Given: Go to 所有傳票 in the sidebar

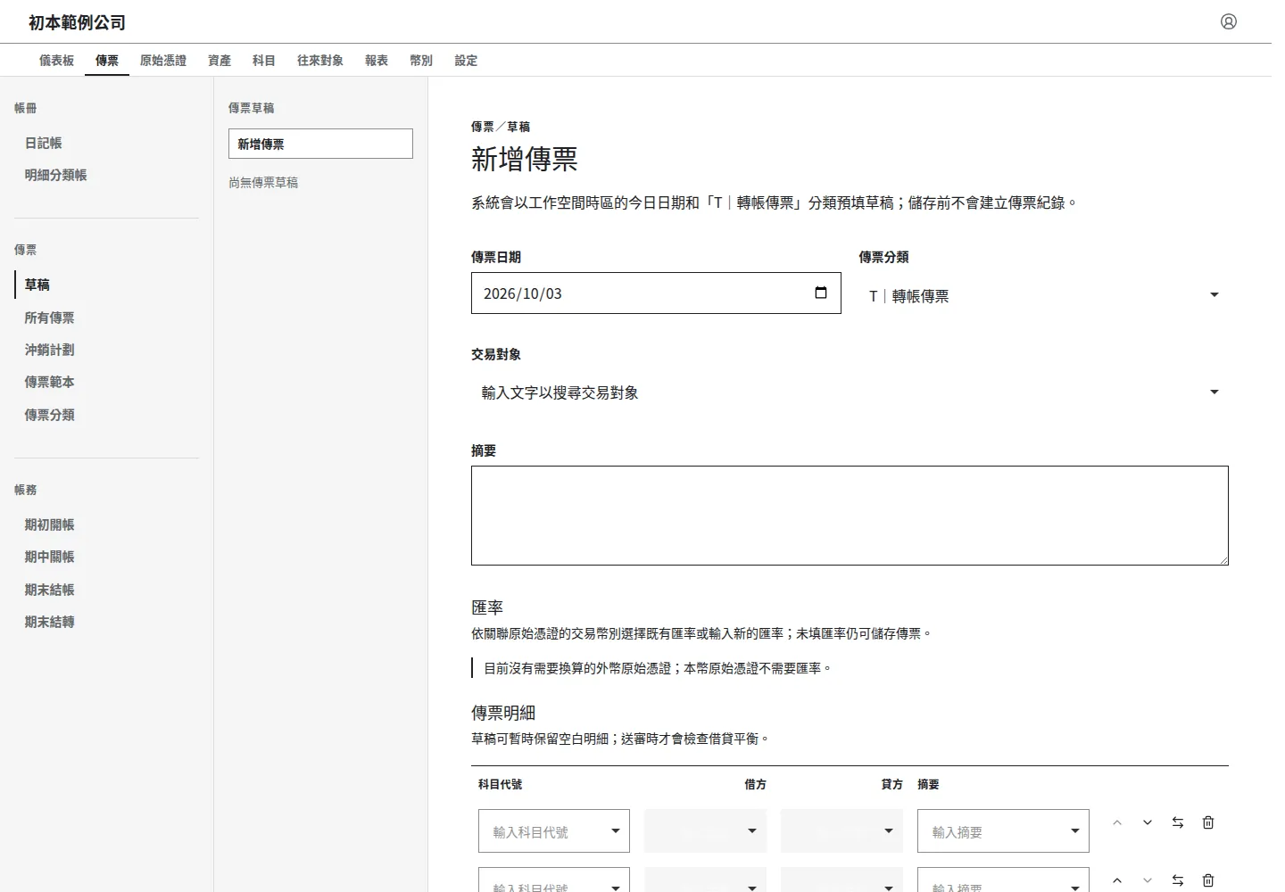Looking at the screenshot, I should [x=107, y=318].
